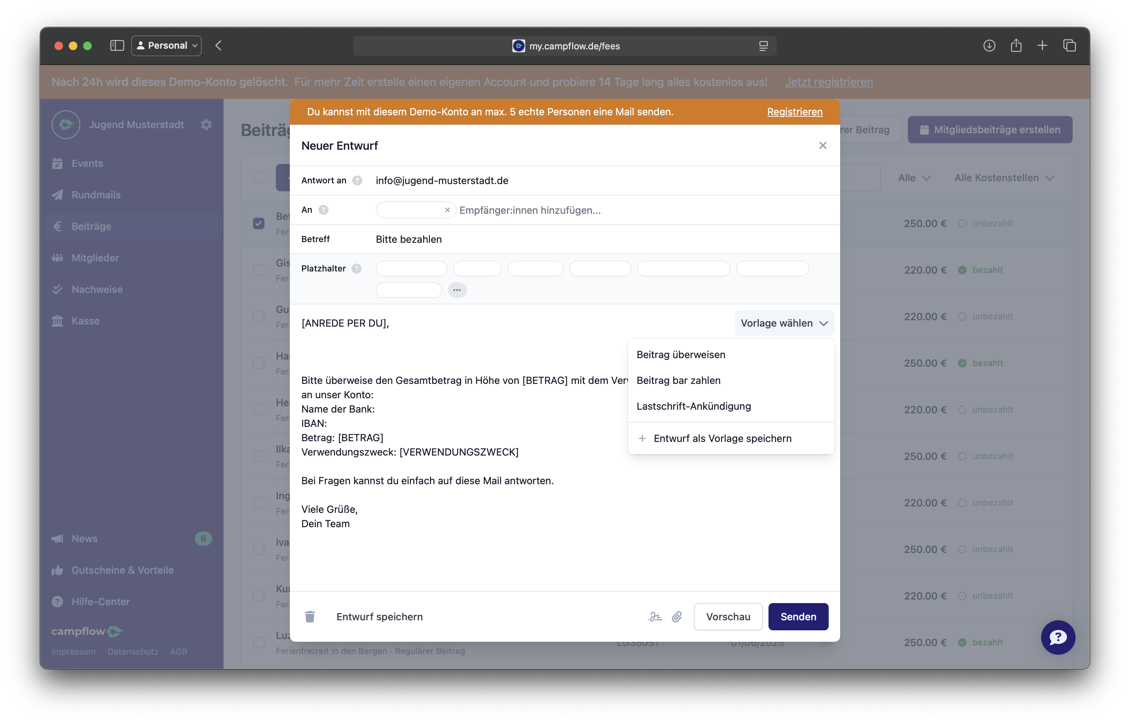Open help tooltip next to Platzhalter
This screenshot has height=722, width=1130.
[356, 268]
